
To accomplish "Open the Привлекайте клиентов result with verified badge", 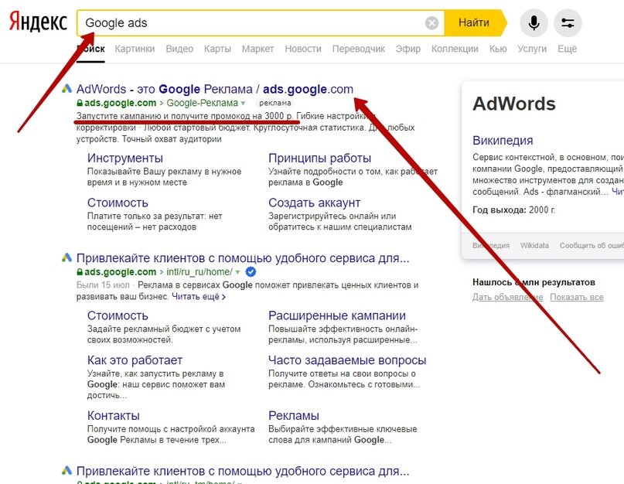I will pos(243,258).
